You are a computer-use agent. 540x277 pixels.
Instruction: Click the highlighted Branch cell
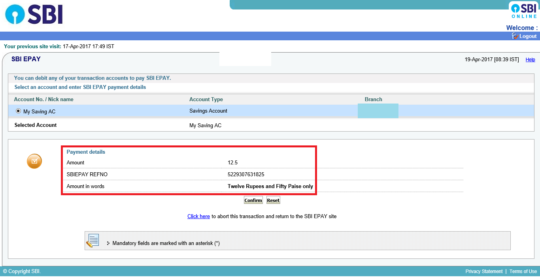[378, 111]
